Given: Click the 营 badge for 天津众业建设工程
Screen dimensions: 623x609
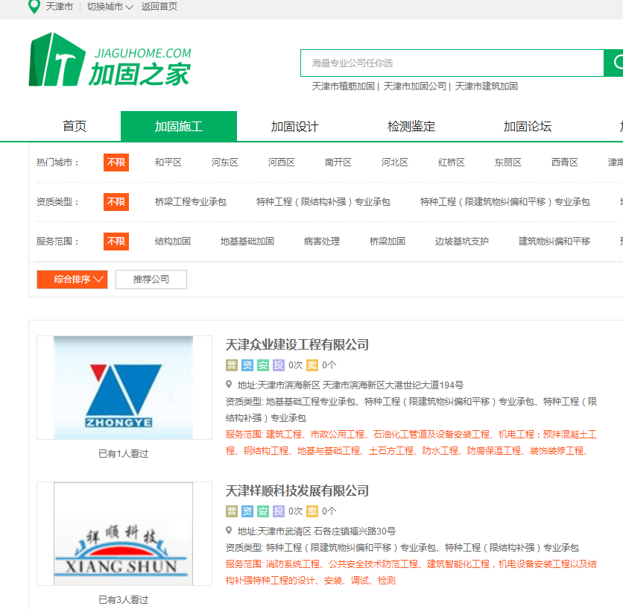Looking at the screenshot, I should point(232,365).
